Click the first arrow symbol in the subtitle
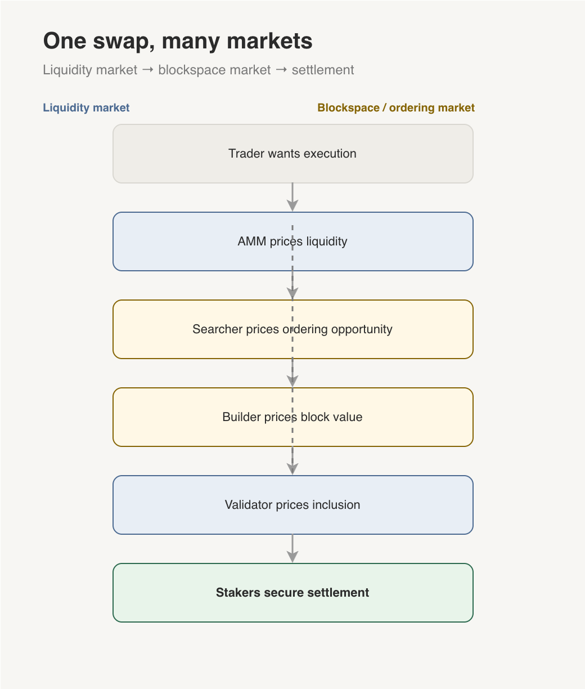The height and width of the screenshot is (689, 585). point(148,70)
